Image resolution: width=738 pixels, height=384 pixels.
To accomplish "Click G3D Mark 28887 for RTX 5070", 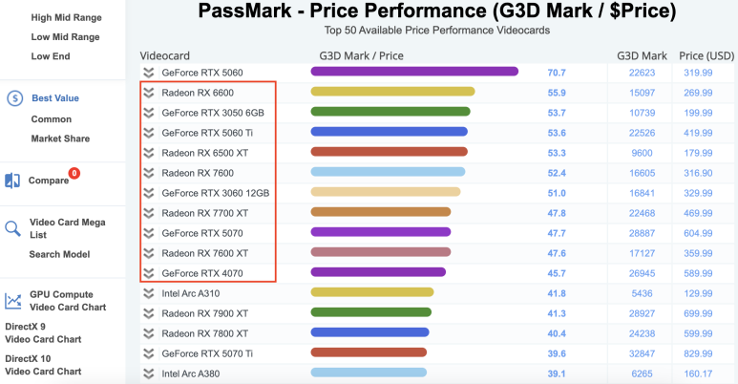I will [642, 233].
